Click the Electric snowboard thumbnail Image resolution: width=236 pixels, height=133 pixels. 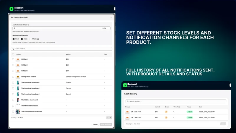pyautogui.click(x=18, y=88)
